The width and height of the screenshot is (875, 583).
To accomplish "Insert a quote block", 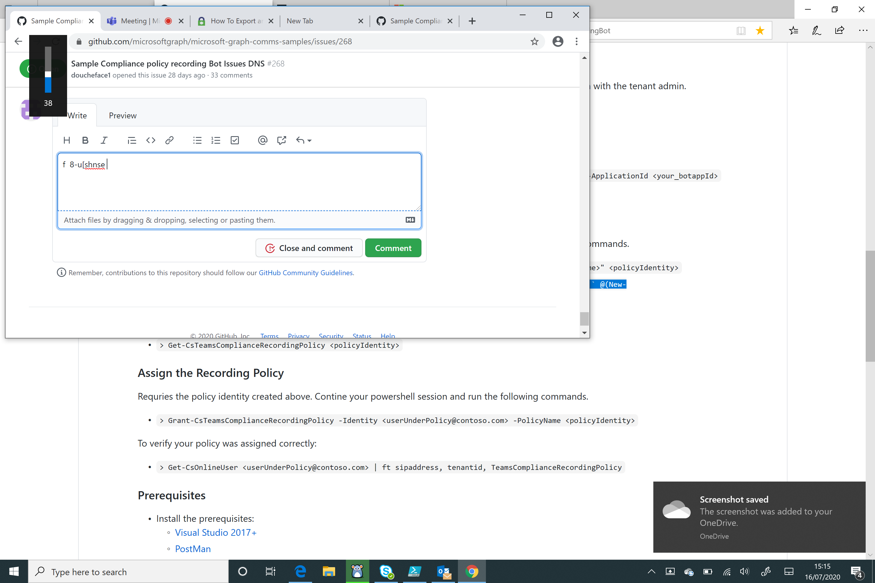I will click(x=132, y=140).
